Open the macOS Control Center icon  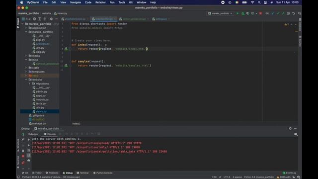[265, 2]
